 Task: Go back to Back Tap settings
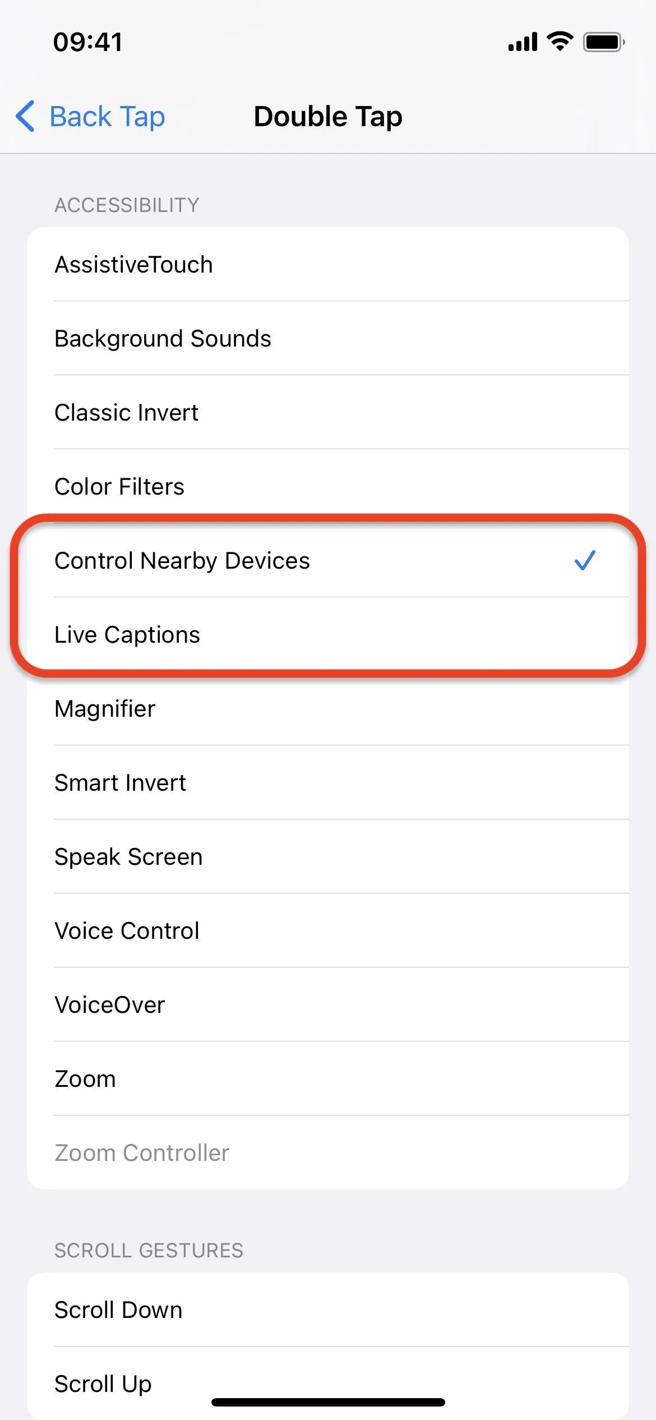[x=91, y=117]
